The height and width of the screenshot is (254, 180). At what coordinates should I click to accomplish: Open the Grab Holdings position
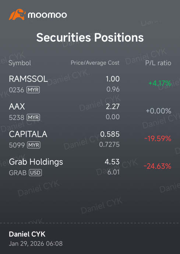[x=90, y=167]
